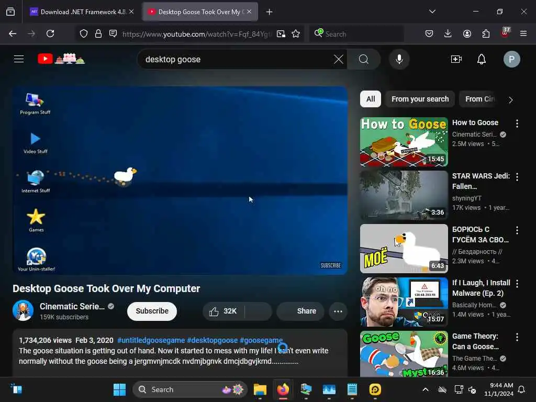Open Windows notification bell
The height and width of the screenshot is (402, 536).
pyautogui.click(x=522, y=389)
